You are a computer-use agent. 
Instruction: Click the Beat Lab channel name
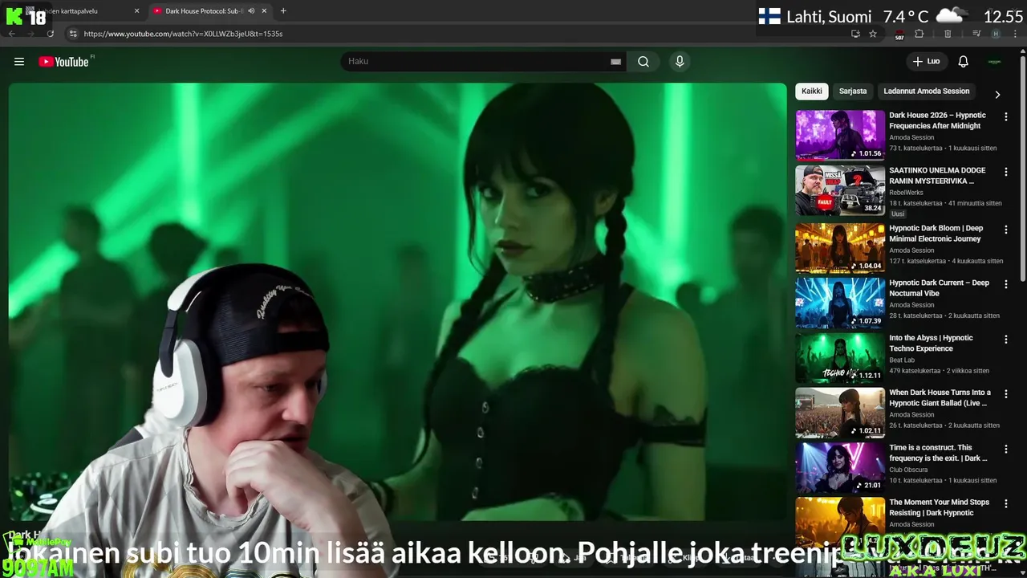[x=902, y=360]
